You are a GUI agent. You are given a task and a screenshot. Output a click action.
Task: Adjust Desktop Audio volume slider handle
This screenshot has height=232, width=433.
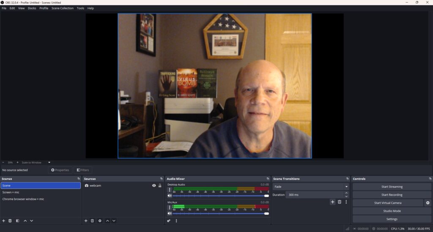266,196
